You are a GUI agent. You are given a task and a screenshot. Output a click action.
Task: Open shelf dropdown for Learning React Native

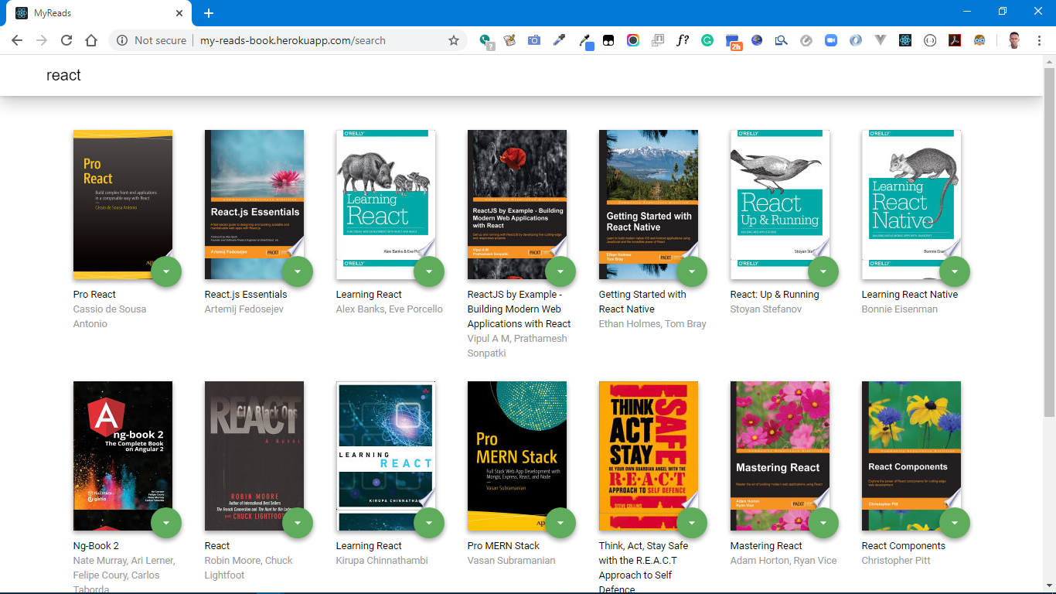(955, 271)
